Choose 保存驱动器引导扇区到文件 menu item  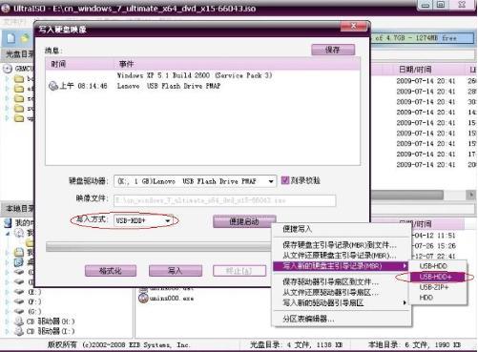point(342,281)
